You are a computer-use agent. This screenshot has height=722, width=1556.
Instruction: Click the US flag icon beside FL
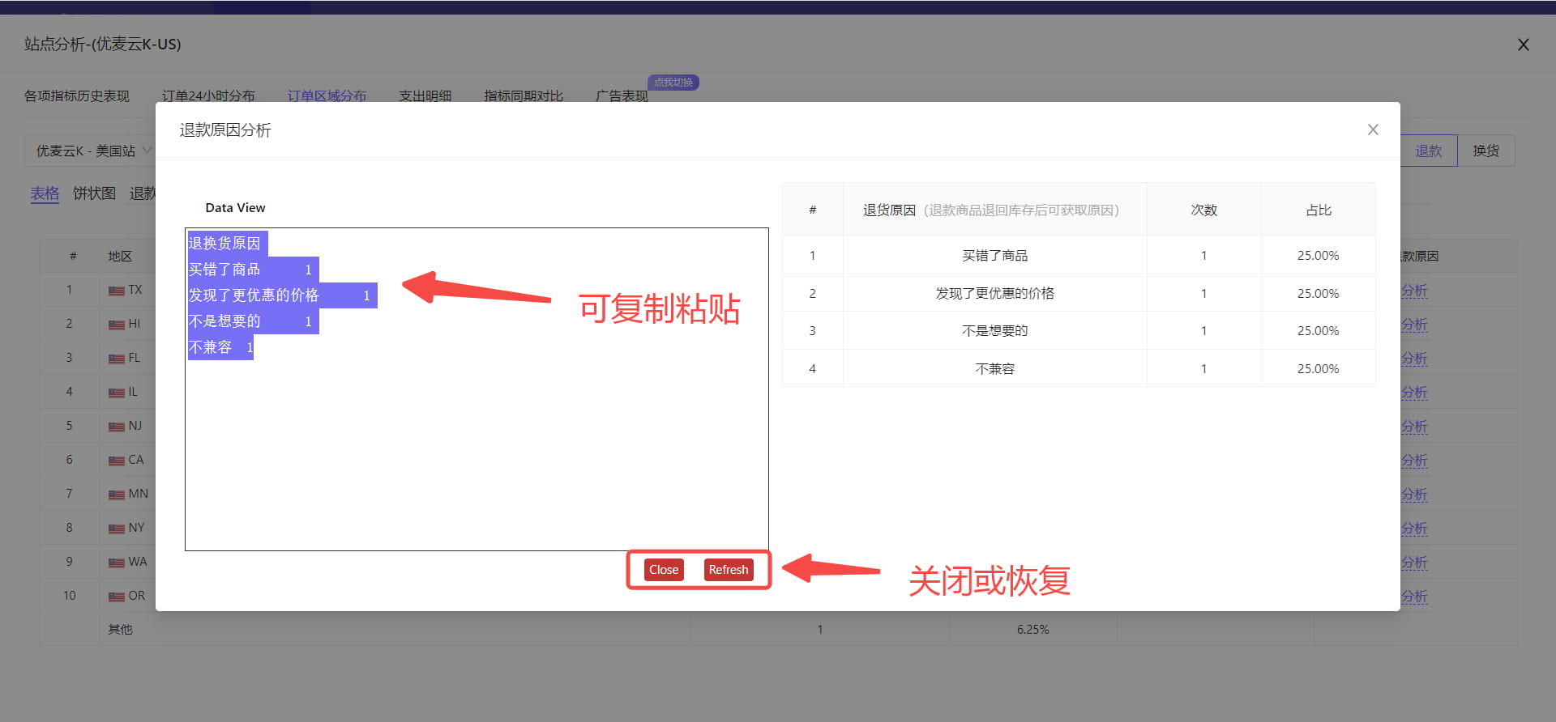pyautogui.click(x=117, y=359)
